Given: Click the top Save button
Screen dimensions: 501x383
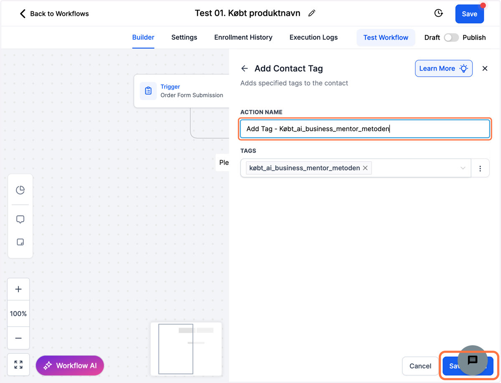Looking at the screenshot, I should (469, 14).
